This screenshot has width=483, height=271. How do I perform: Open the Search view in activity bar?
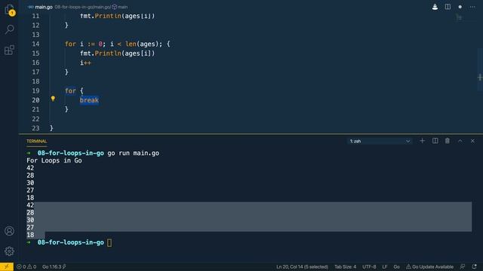click(9, 29)
